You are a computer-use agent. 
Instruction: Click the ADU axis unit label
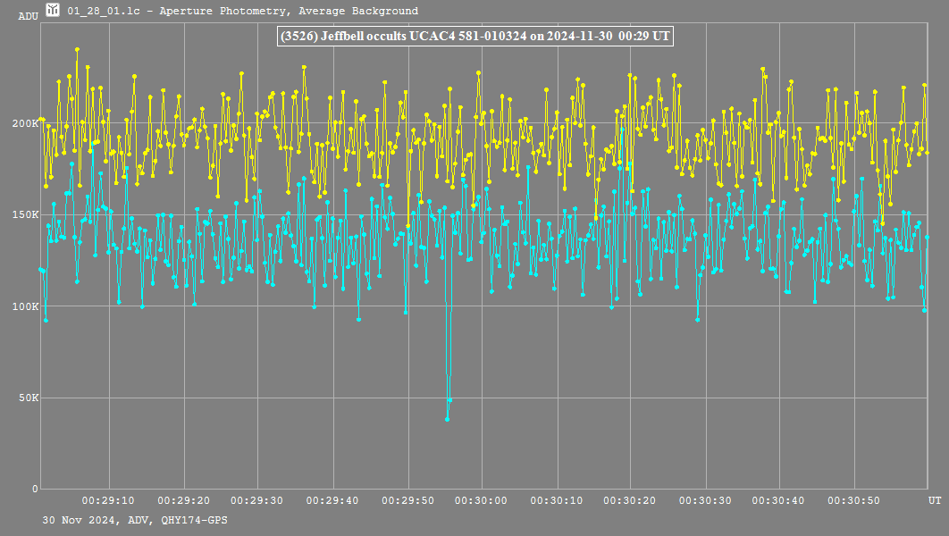[28, 16]
